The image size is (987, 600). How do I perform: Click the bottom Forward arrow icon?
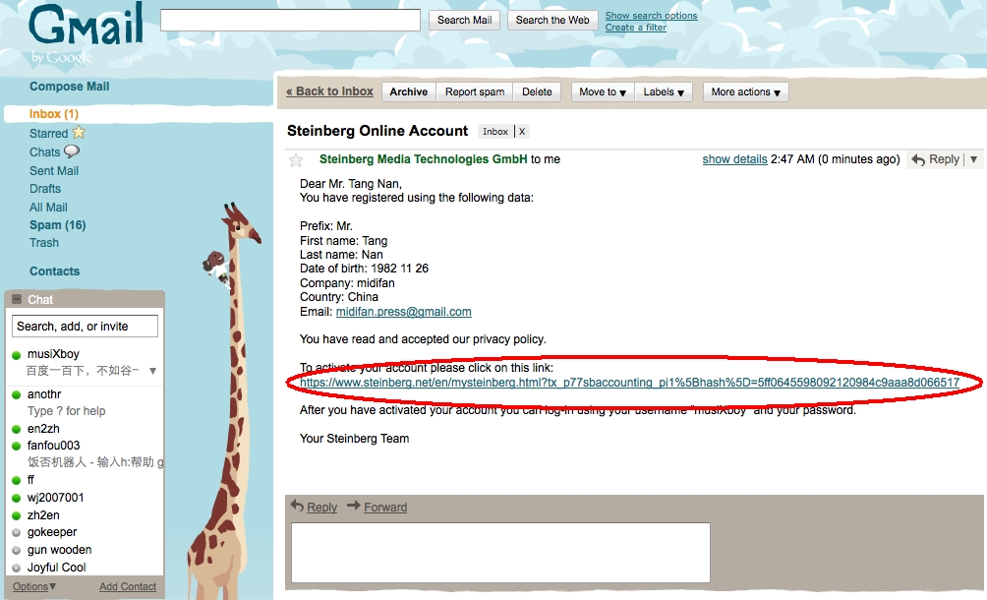[x=354, y=506]
